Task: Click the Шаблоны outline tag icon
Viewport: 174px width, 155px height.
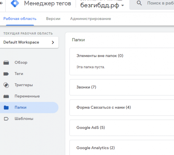Action: coord(6,119)
